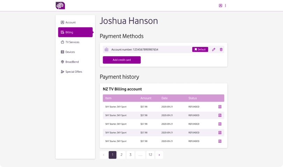Jump to page 12 of payment history
This screenshot has height=167, width=283.
coord(150,155)
